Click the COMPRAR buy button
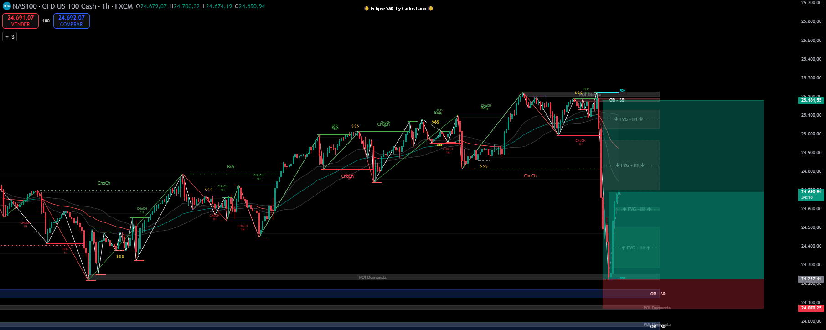This screenshot has height=330, width=826. coord(72,21)
